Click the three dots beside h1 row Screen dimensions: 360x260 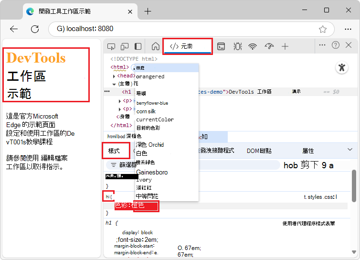click(x=107, y=91)
